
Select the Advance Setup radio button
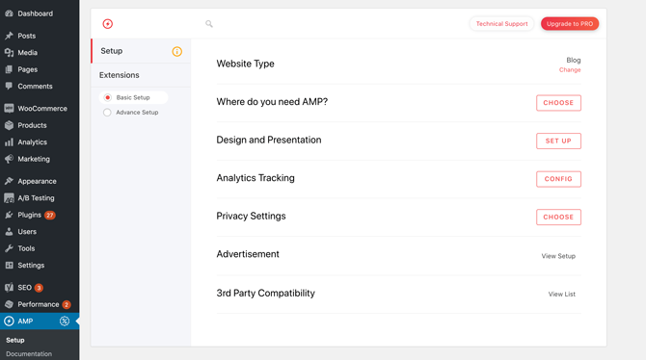(107, 113)
